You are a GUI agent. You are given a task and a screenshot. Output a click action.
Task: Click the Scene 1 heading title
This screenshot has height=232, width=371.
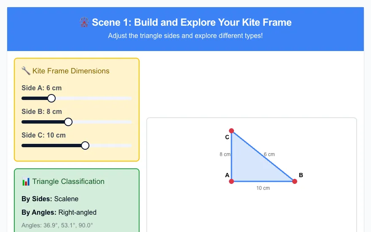pyautogui.click(x=192, y=22)
